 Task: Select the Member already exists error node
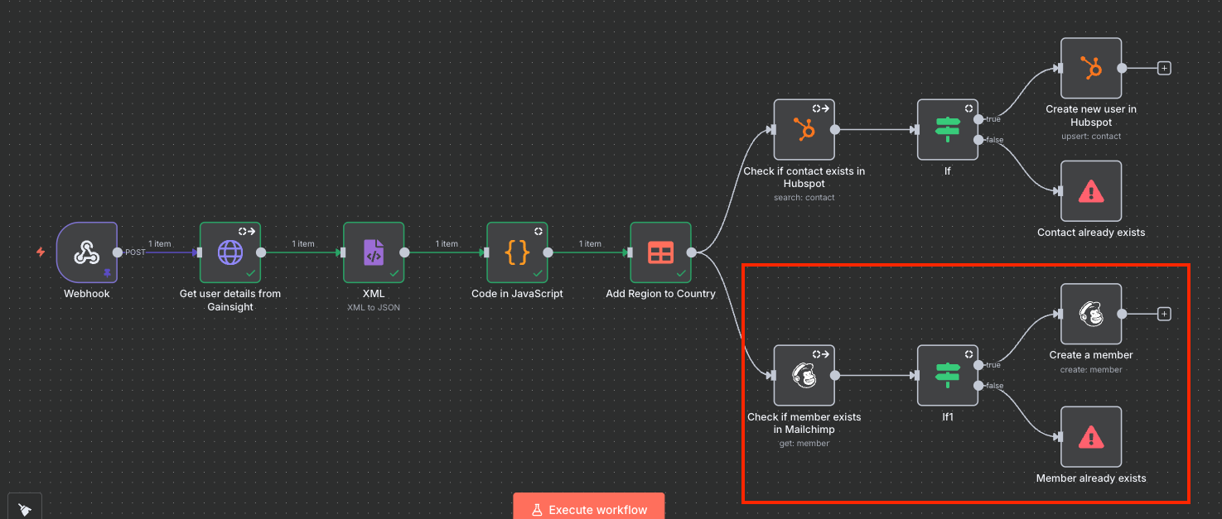(1091, 437)
